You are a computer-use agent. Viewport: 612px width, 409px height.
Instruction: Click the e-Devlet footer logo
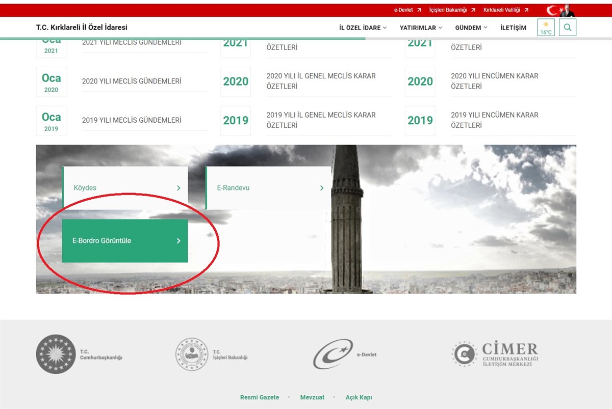345,354
